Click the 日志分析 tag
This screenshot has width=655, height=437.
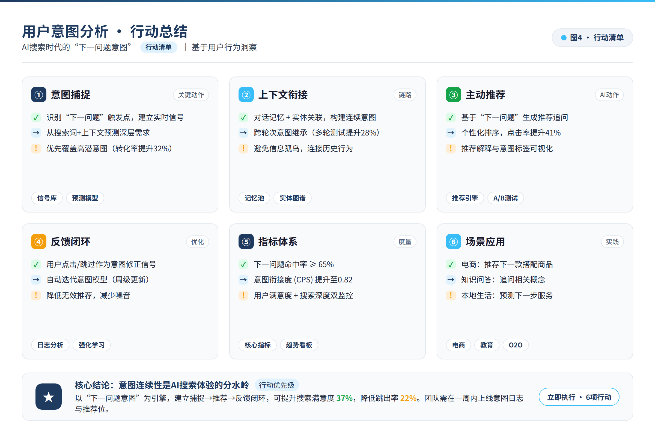(50, 345)
